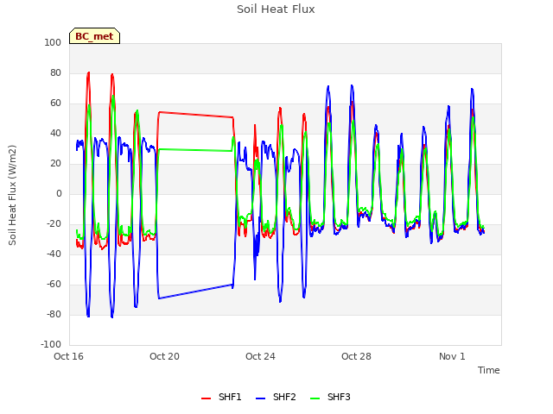This screenshot has width=553, height=414.
Task: Click the BC_met annotation label
Action: [x=94, y=36]
